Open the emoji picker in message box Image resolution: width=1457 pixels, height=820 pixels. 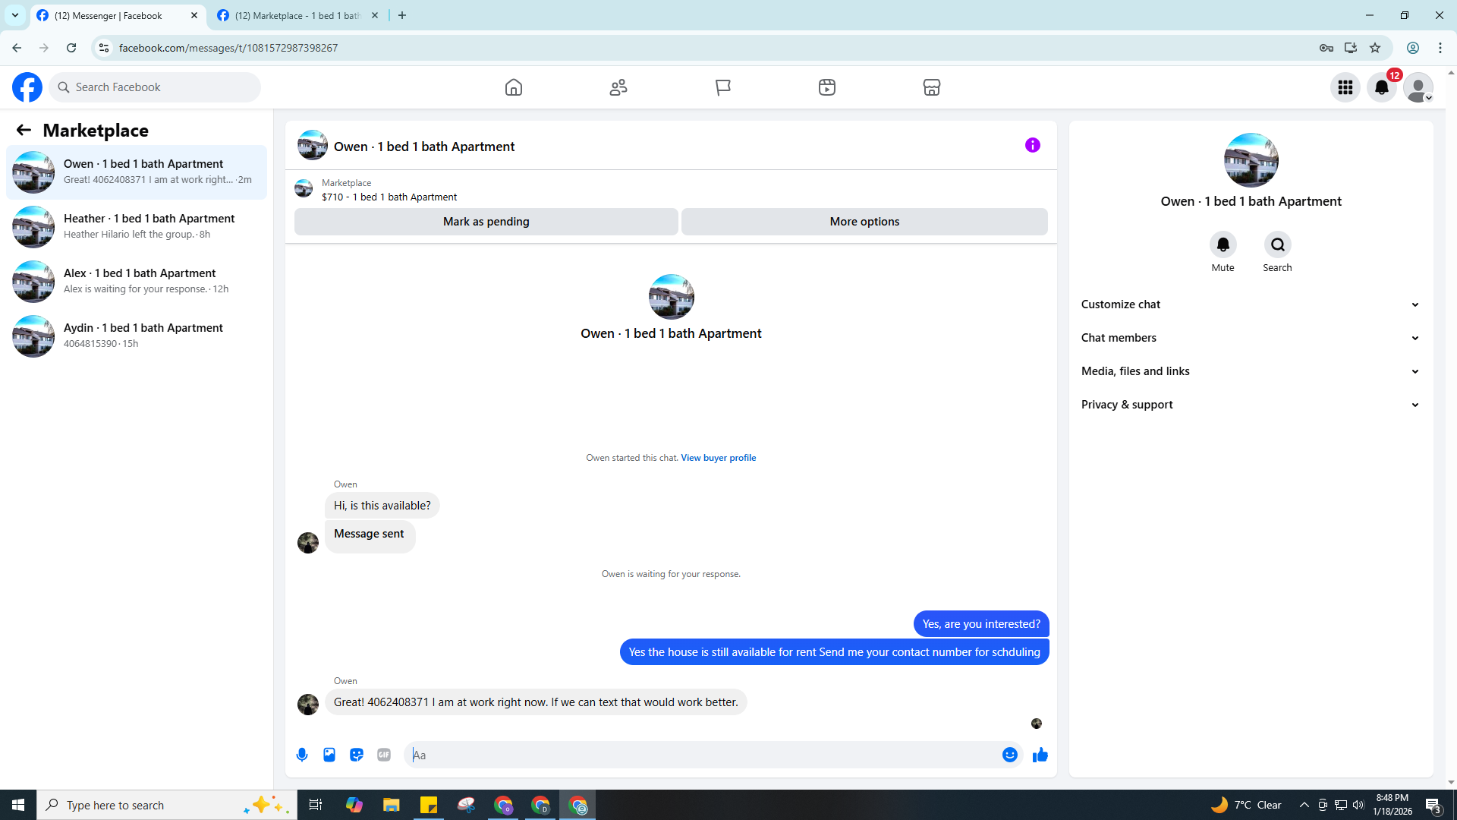coord(1009,755)
